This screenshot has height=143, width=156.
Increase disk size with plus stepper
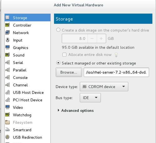click(x=101, y=38)
